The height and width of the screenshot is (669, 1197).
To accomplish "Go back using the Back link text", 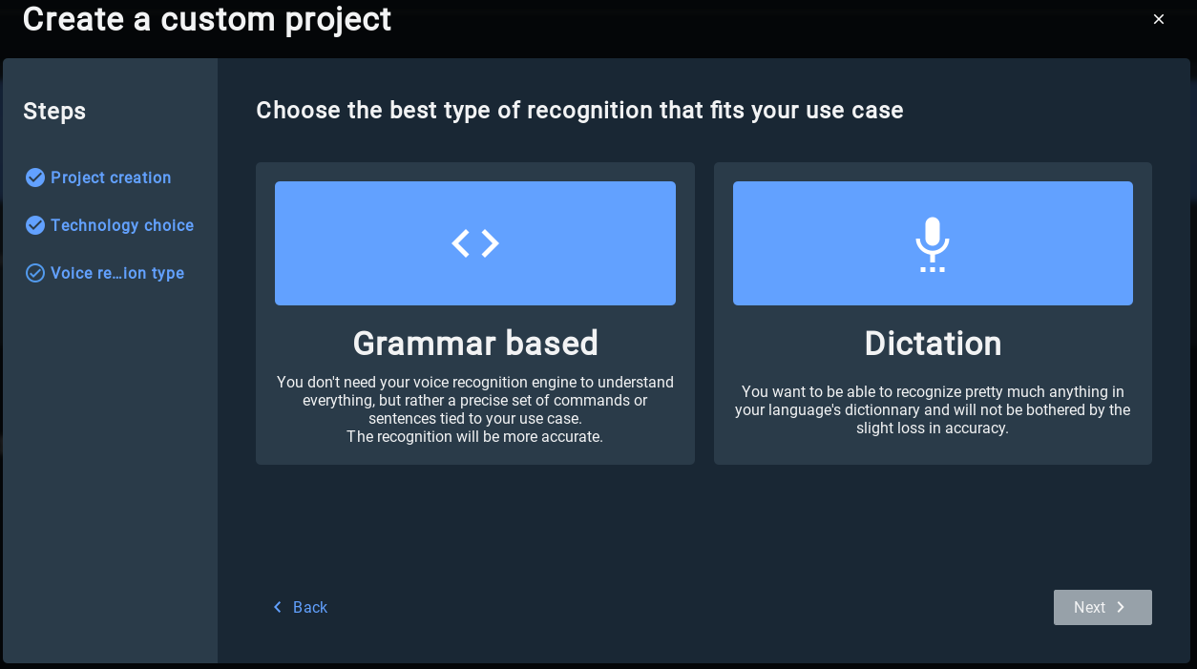I will pyautogui.click(x=310, y=607).
